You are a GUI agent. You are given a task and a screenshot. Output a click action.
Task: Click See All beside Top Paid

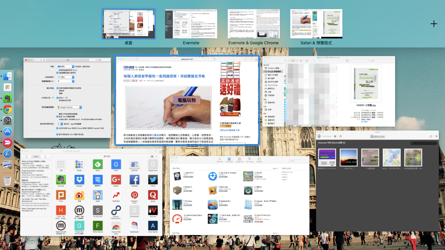click(276, 169)
